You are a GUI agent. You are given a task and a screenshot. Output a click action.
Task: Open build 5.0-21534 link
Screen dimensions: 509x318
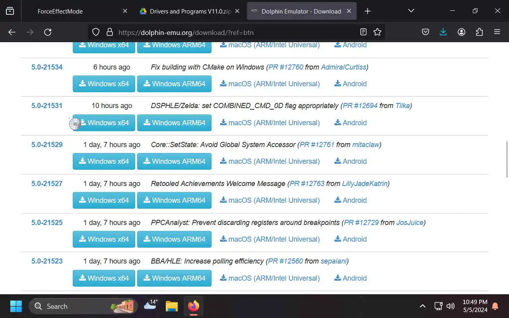[47, 67]
